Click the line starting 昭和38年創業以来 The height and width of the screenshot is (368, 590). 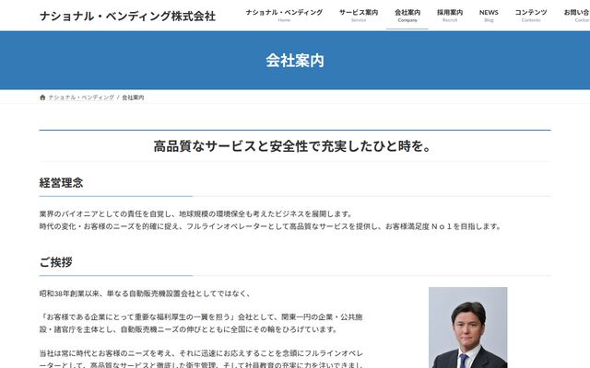point(145,293)
